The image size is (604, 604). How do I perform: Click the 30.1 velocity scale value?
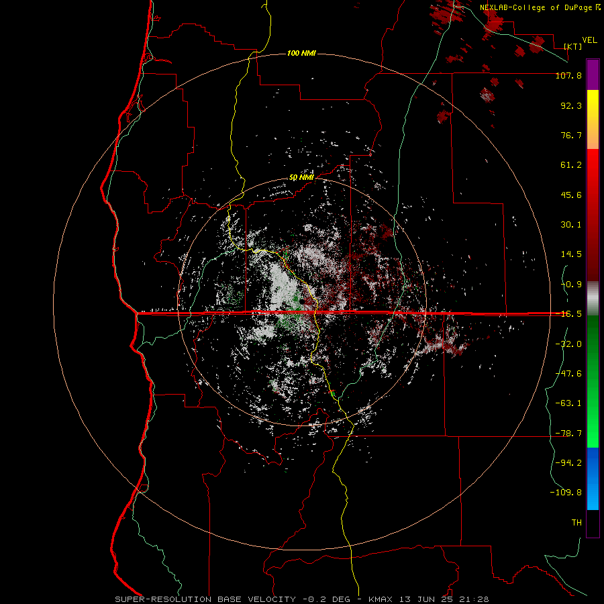571,225
